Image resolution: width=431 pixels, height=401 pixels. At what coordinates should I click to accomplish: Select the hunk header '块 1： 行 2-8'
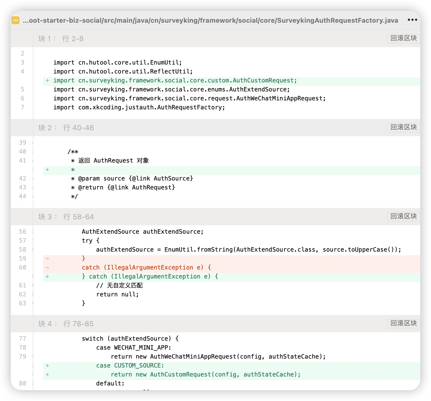(x=61, y=39)
